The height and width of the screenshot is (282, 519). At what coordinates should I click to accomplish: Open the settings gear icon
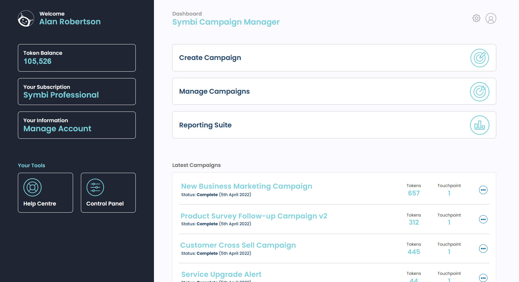pos(476,18)
